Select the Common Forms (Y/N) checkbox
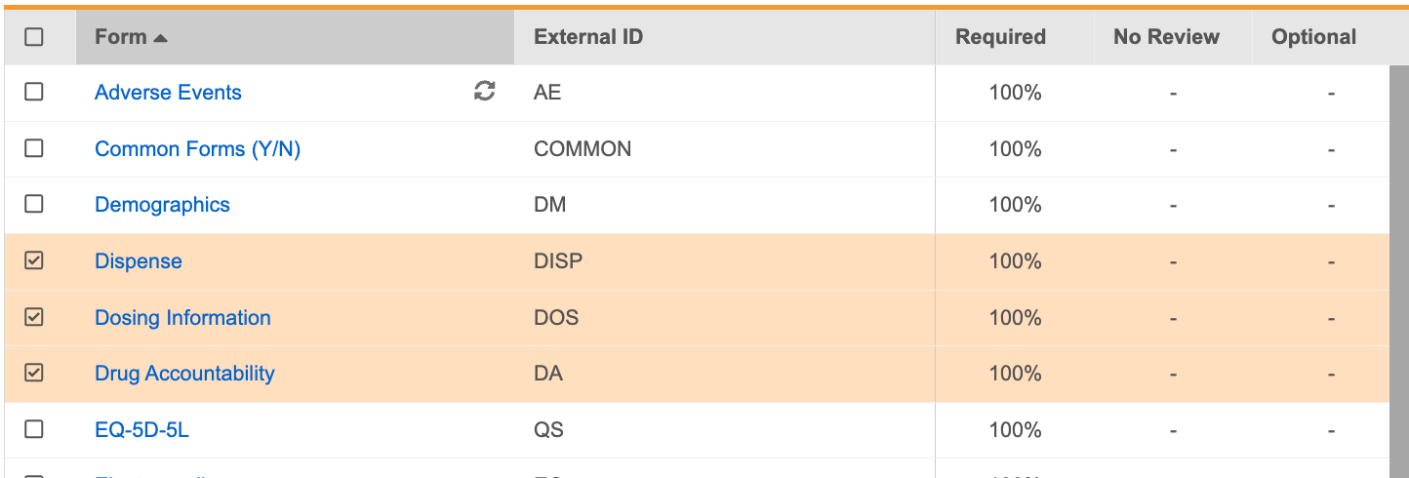 [x=34, y=149]
